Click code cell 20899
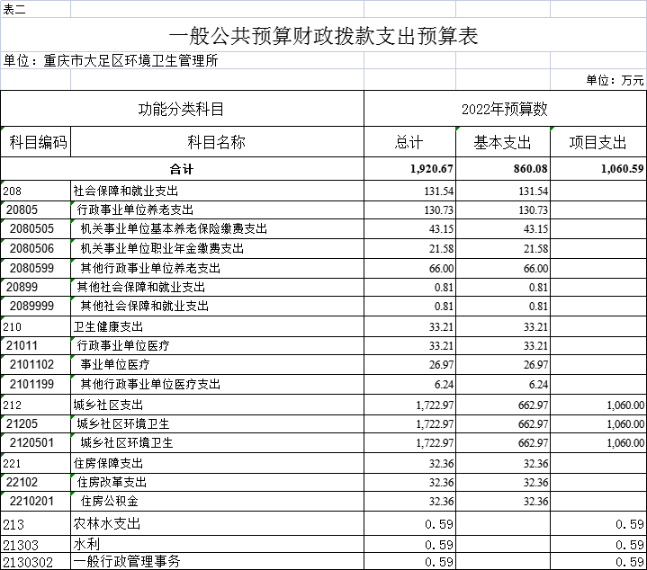The image size is (647, 570). (35, 287)
